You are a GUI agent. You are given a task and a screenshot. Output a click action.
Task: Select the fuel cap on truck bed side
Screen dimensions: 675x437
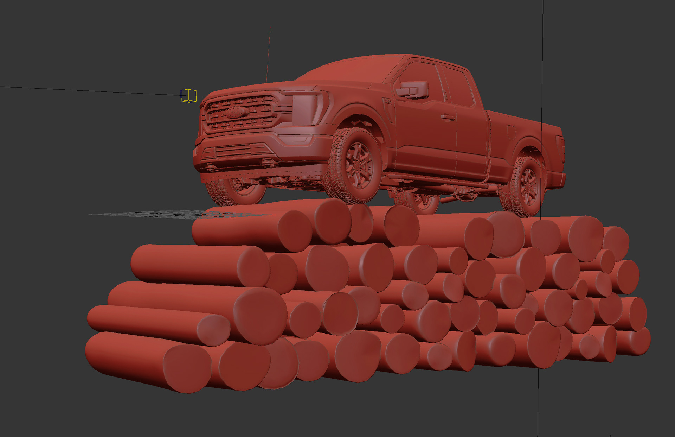pyautogui.click(x=511, y=132)
